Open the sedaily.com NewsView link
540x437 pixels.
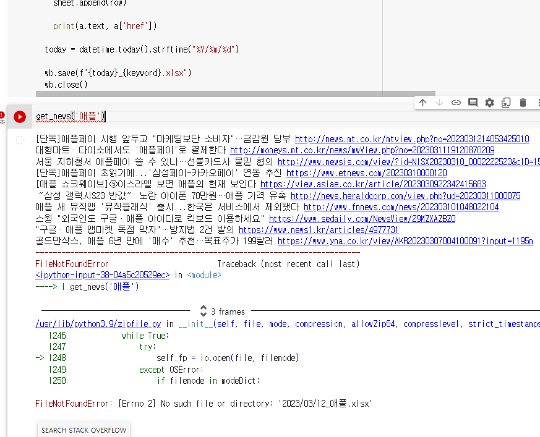tap(362, 219)
